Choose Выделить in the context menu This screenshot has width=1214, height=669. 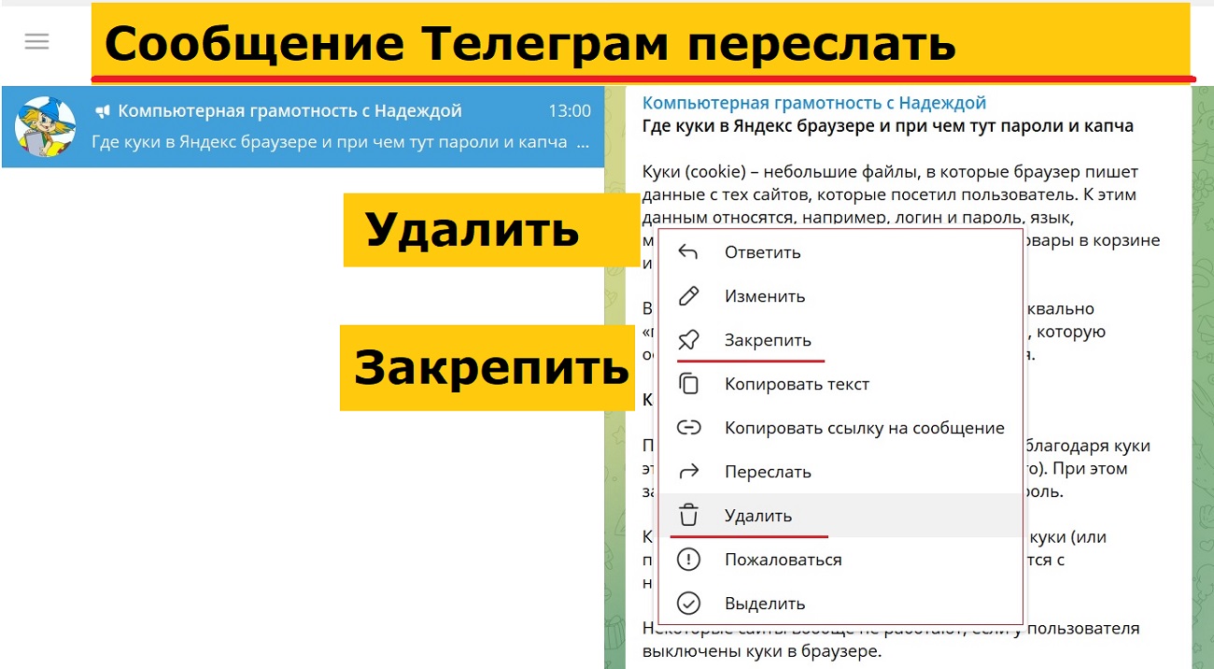pyautogui.click(x=840, y=604)
